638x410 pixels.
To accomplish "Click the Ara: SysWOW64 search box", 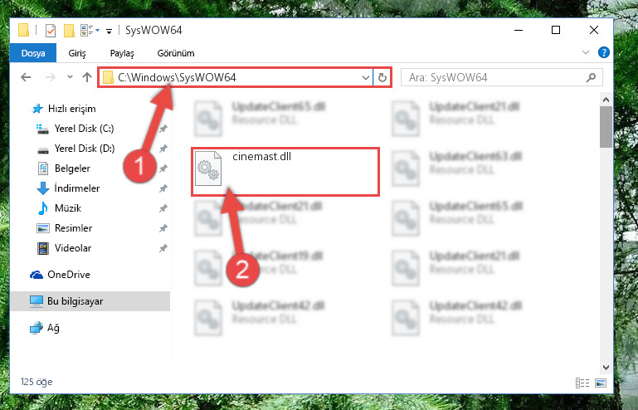I will pos(502,77).
